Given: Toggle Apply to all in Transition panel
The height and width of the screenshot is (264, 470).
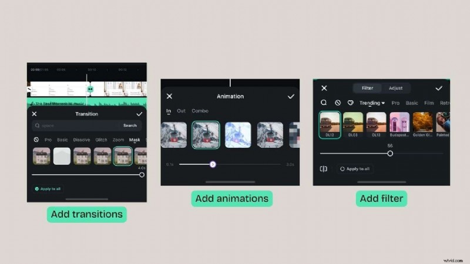Looking at the screenshot, I should [48, 189].
